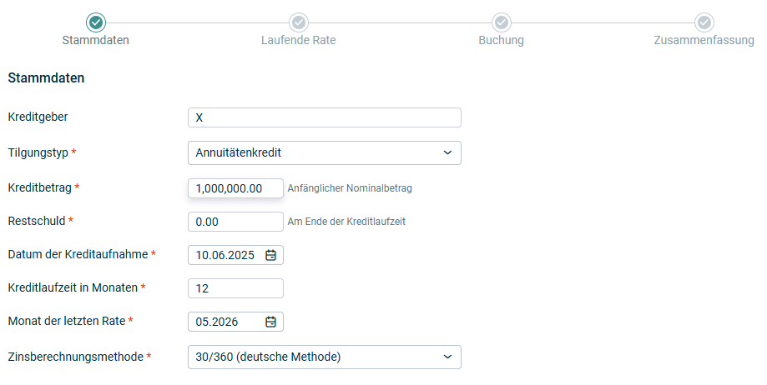Click the Buchung step circle icon
Viewport: 767px width, 385px height.
[x=502, y=22]
